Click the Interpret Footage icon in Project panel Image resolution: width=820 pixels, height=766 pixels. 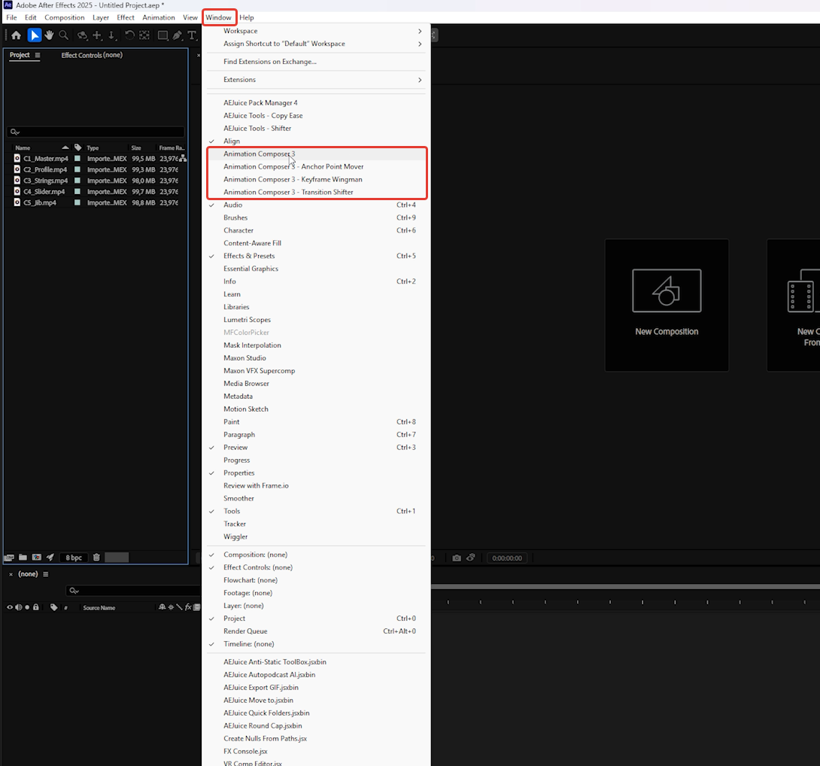point(9,558)
